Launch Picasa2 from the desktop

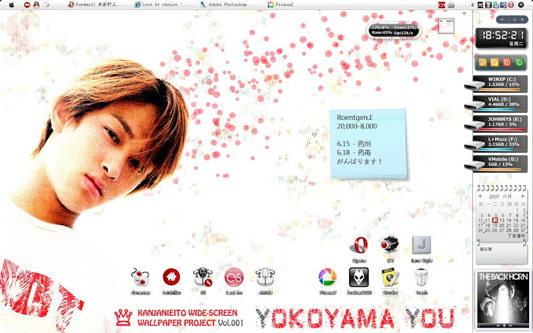coord(326,278)
